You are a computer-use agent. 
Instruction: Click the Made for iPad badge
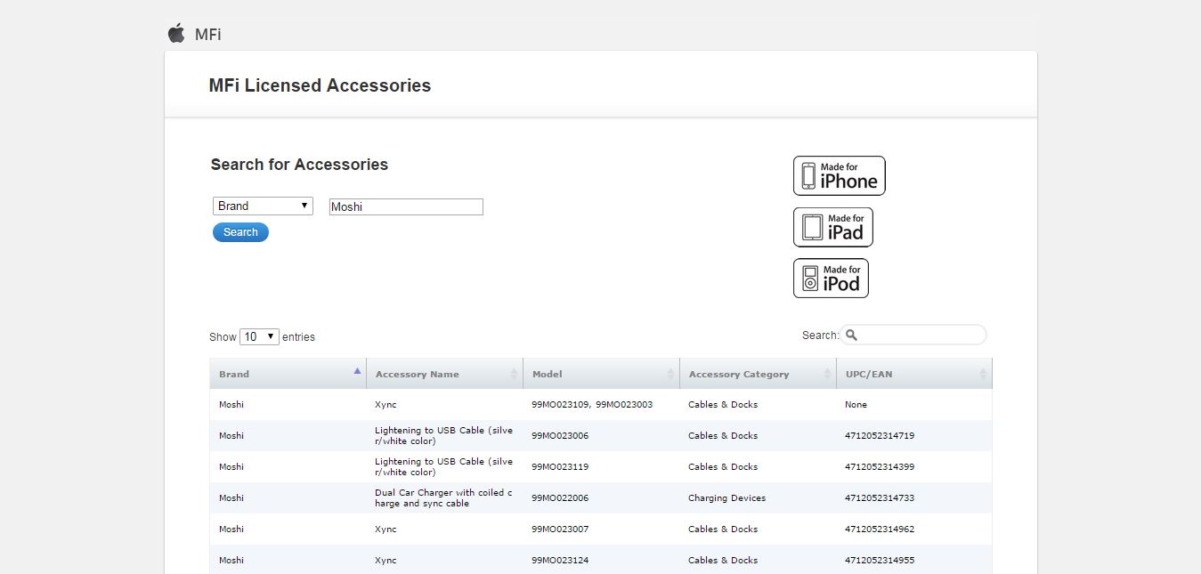[833, 227]
